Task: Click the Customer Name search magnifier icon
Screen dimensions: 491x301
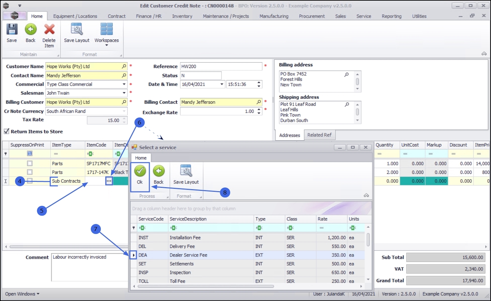Action: (x=124, y=66)
